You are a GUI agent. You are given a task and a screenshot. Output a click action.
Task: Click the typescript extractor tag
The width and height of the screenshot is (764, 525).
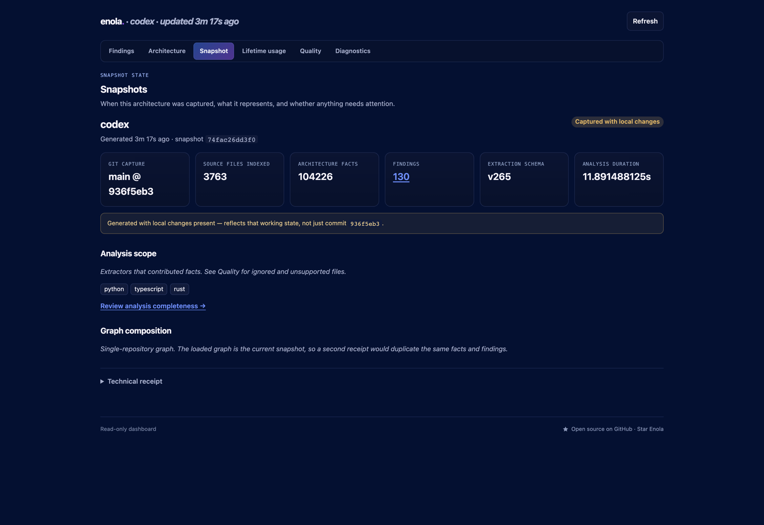(149, 289)
